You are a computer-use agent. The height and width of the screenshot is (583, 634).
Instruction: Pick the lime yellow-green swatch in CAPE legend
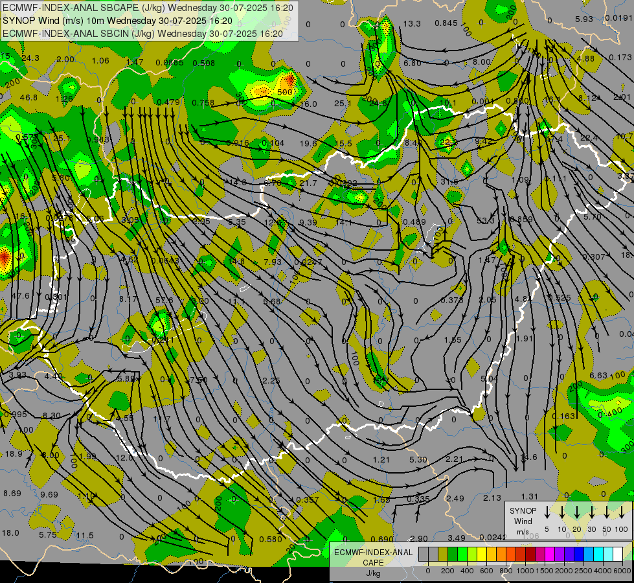click(x=472, y=554)
